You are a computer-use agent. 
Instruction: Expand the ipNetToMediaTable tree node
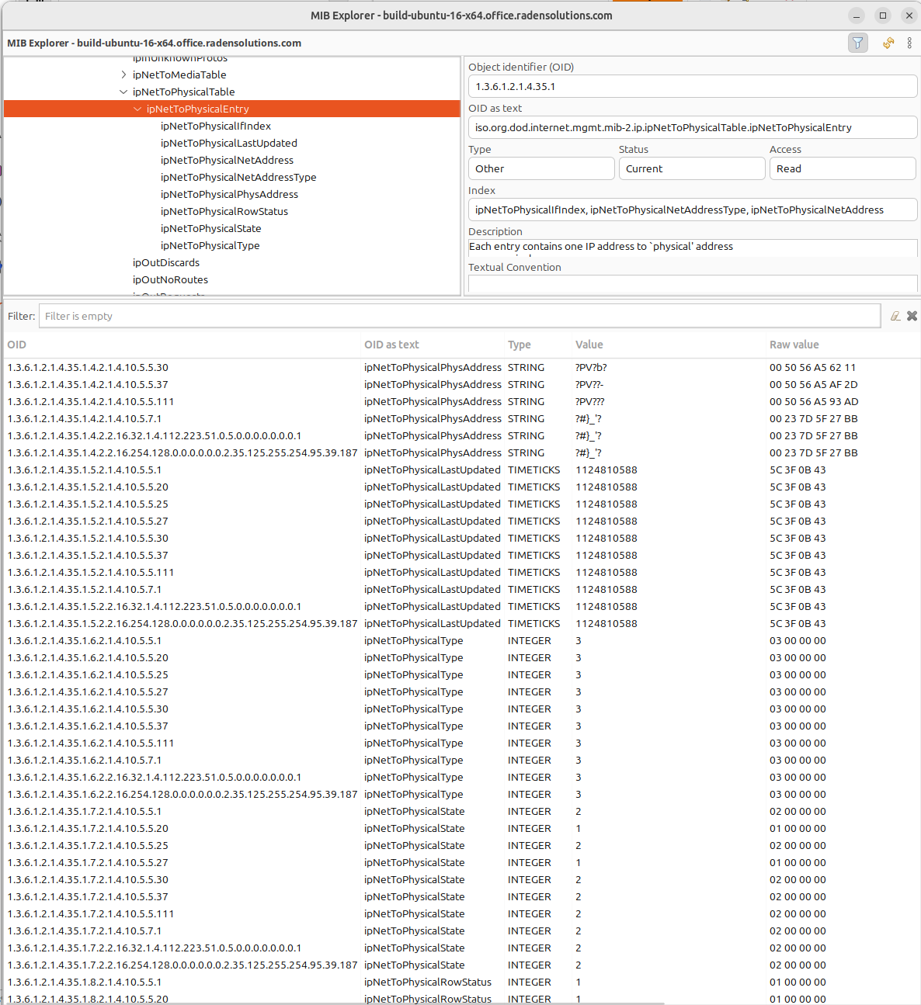click(123, 75)
